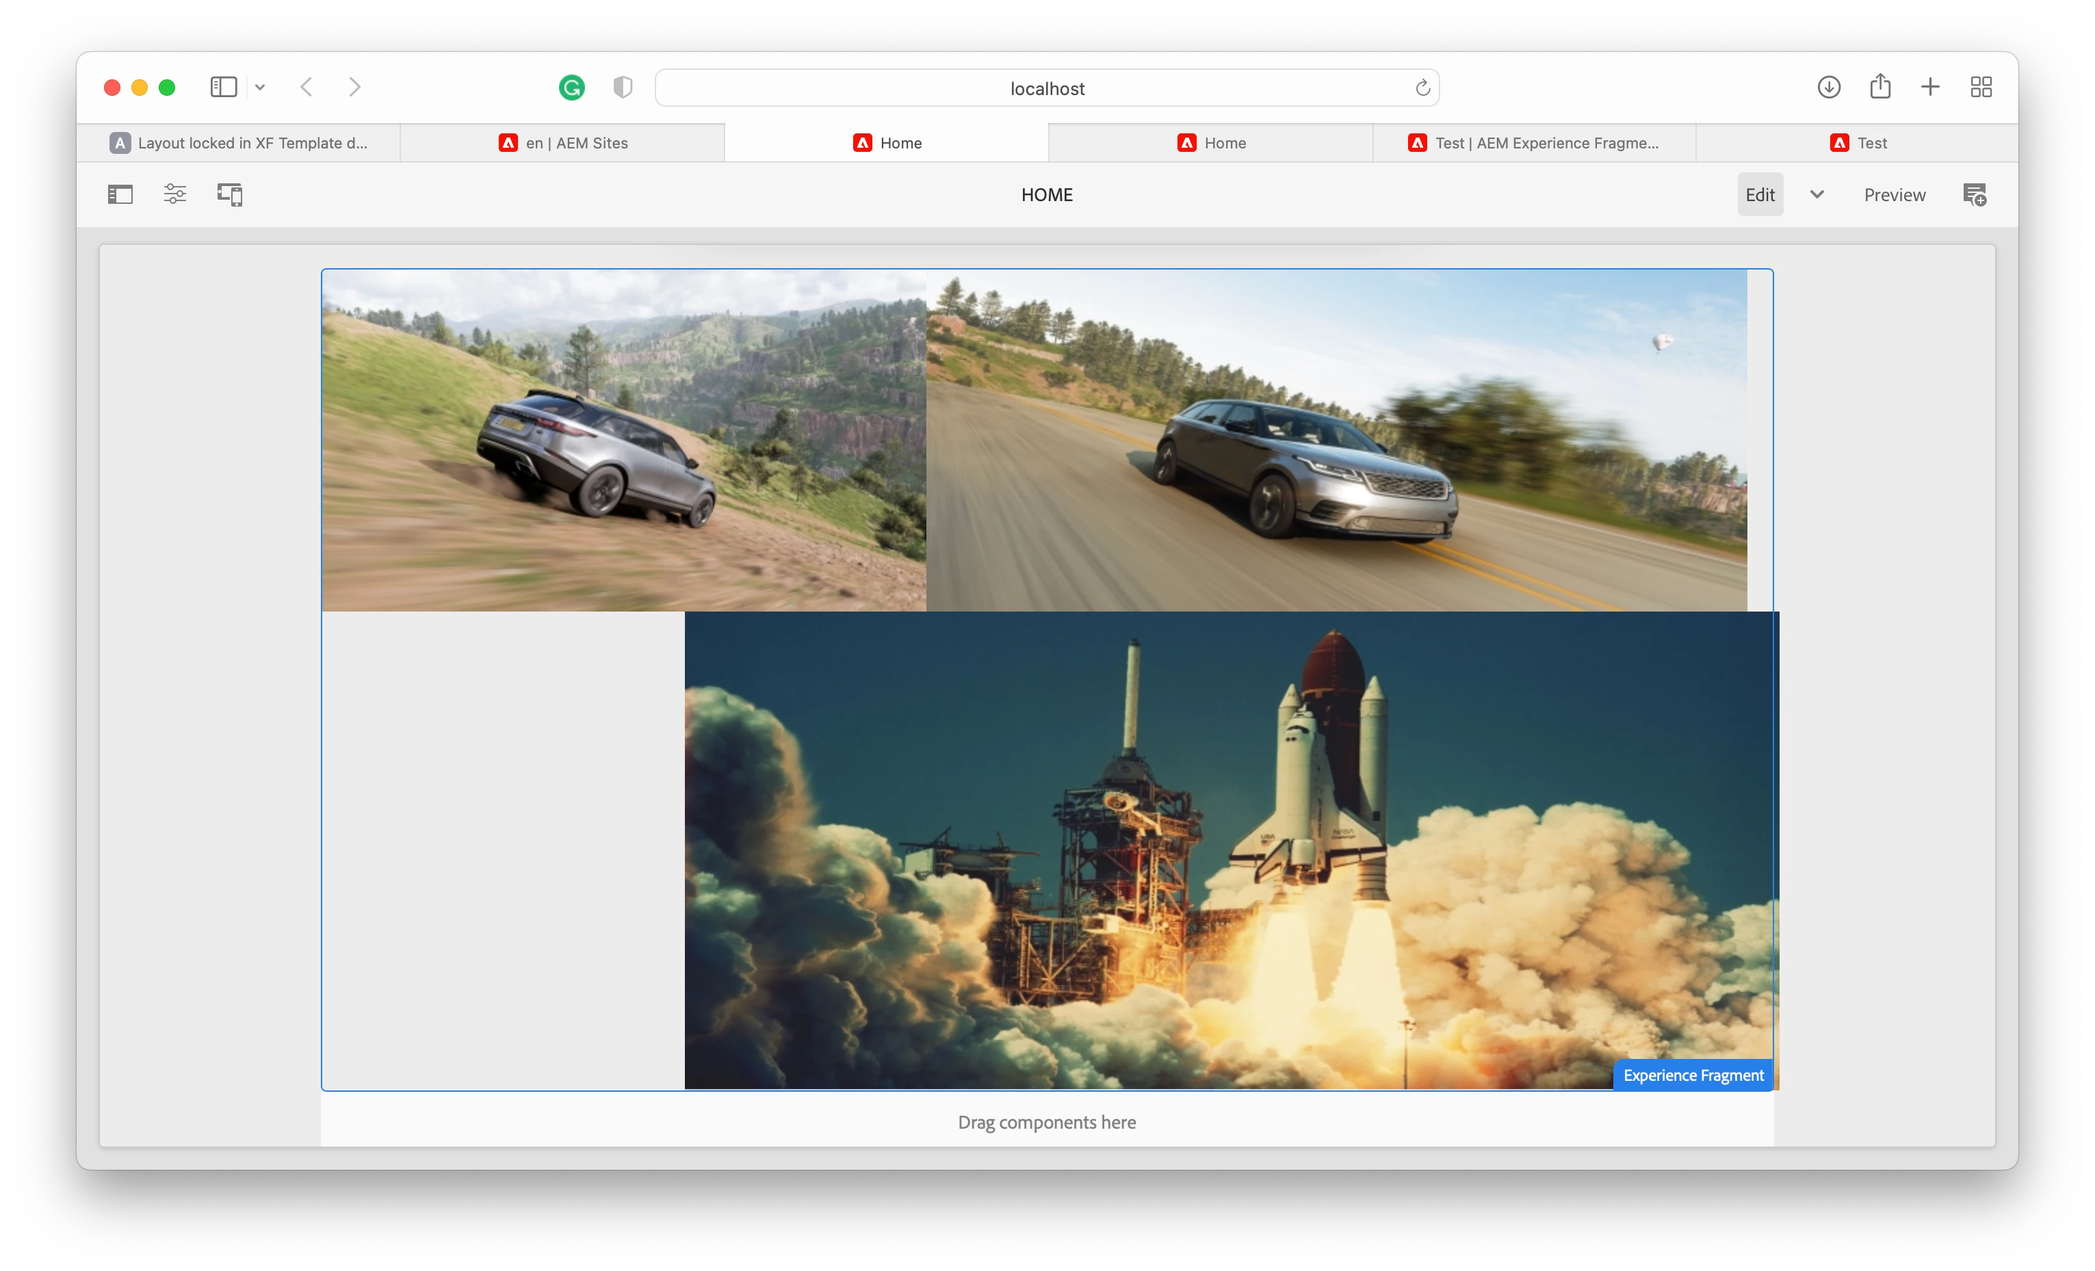The width and height of the screenshot is (2095, 1271).
Task: Open the Safari downloads icon
Action: [1829, 88]
